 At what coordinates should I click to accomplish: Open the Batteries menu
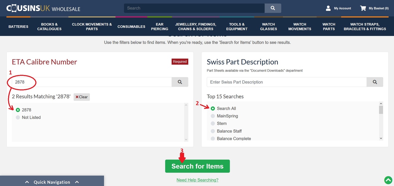[18, 26]
